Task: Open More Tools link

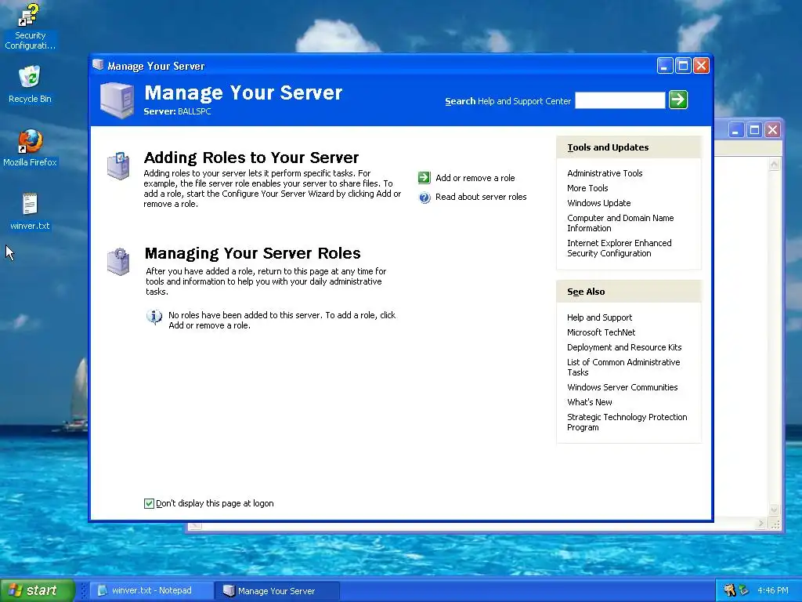Action: coord(587,188)
